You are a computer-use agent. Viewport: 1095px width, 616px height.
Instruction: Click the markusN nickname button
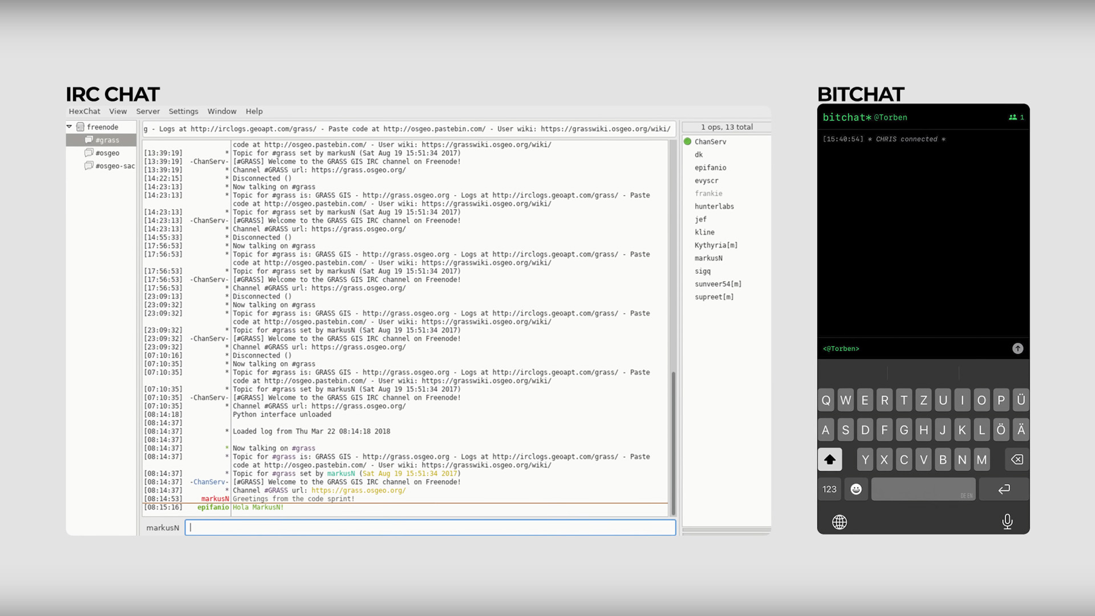pos(163,528)
